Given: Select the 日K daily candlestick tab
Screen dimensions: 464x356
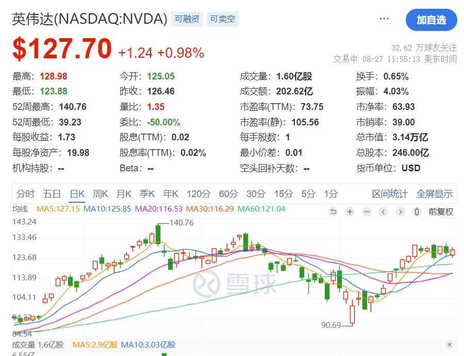Looking at the screenshot, I should click(77, 194).
